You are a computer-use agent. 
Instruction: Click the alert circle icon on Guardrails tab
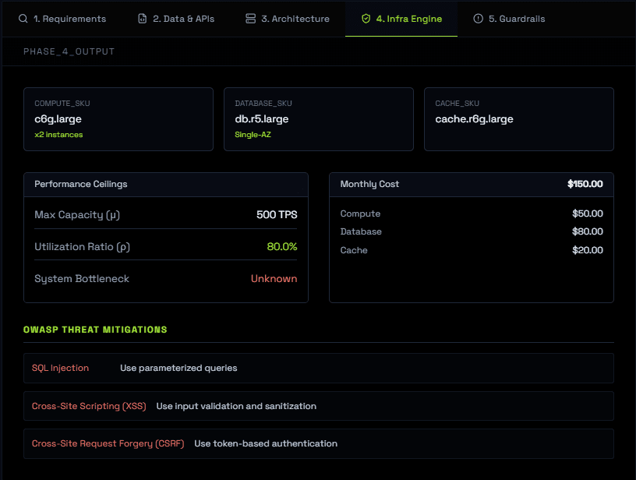pyautogui.click(x=478, y=19)
